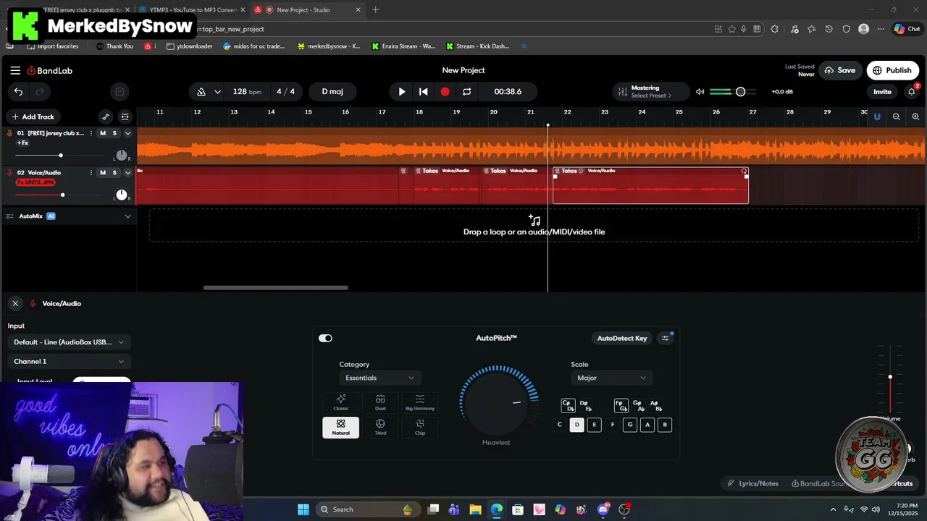Click the collapse tracks icon beside Add Track

pos(125,117)
